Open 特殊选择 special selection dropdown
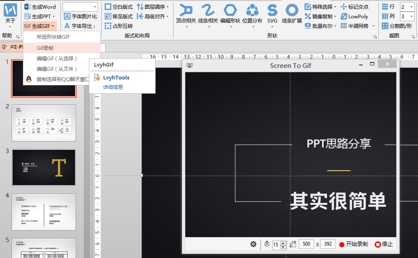Image resolution: width=418 pixels, height=258 pixels. (x=320, y=7)
